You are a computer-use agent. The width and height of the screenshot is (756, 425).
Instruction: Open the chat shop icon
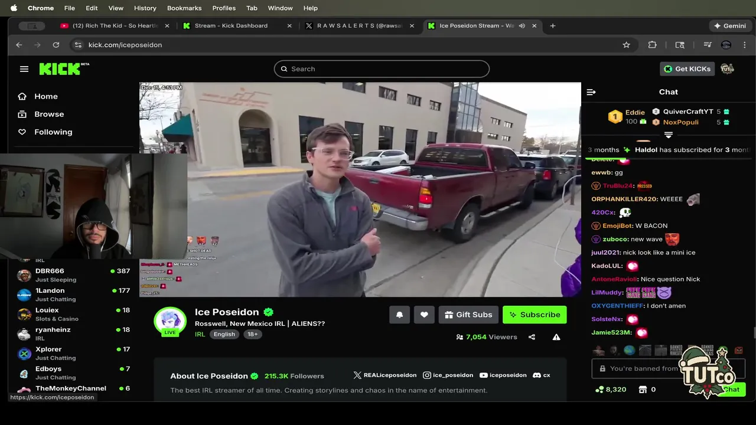click(x=643, y=390)
